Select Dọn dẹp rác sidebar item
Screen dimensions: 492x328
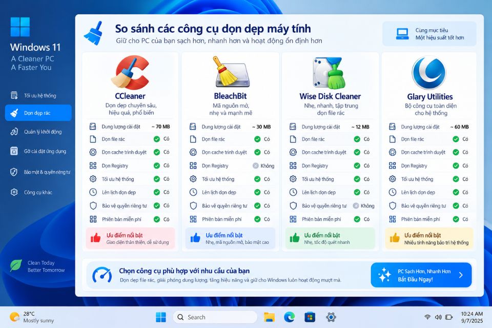[x=38, y=113]
